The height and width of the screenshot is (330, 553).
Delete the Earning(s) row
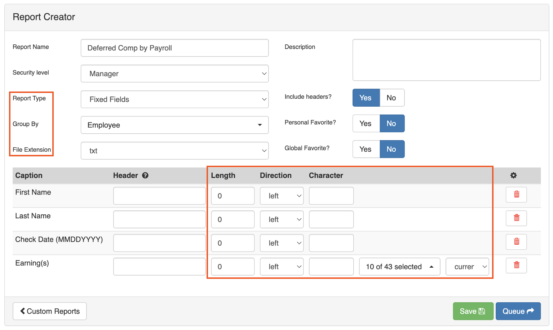(x=516, y=266)
